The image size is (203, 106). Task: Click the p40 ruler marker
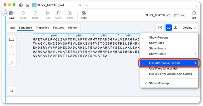pos(128,36)
